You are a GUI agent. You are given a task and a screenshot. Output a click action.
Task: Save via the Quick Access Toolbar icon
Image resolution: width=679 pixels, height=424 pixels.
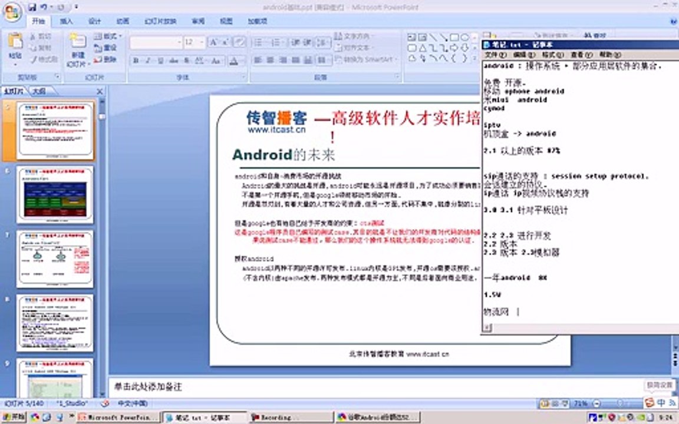32,7
